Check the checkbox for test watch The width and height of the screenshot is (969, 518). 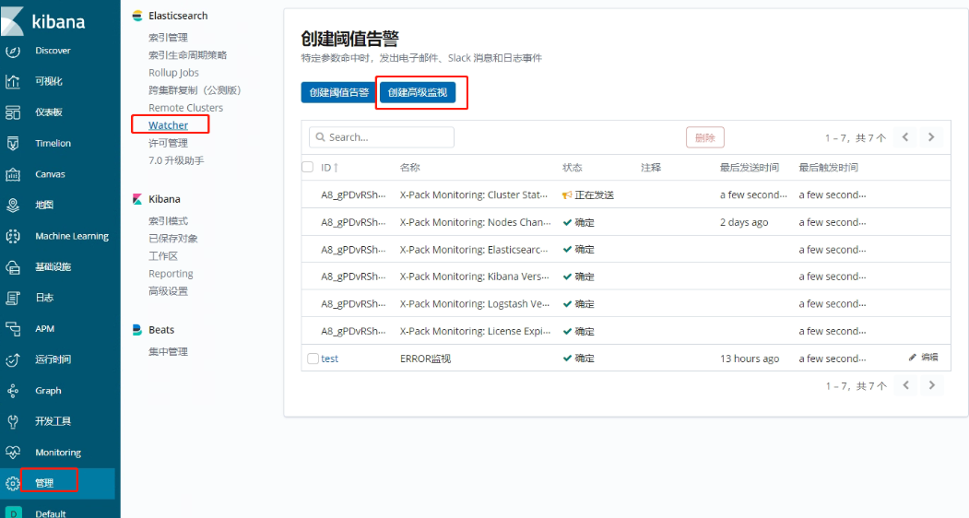[313, 359]
